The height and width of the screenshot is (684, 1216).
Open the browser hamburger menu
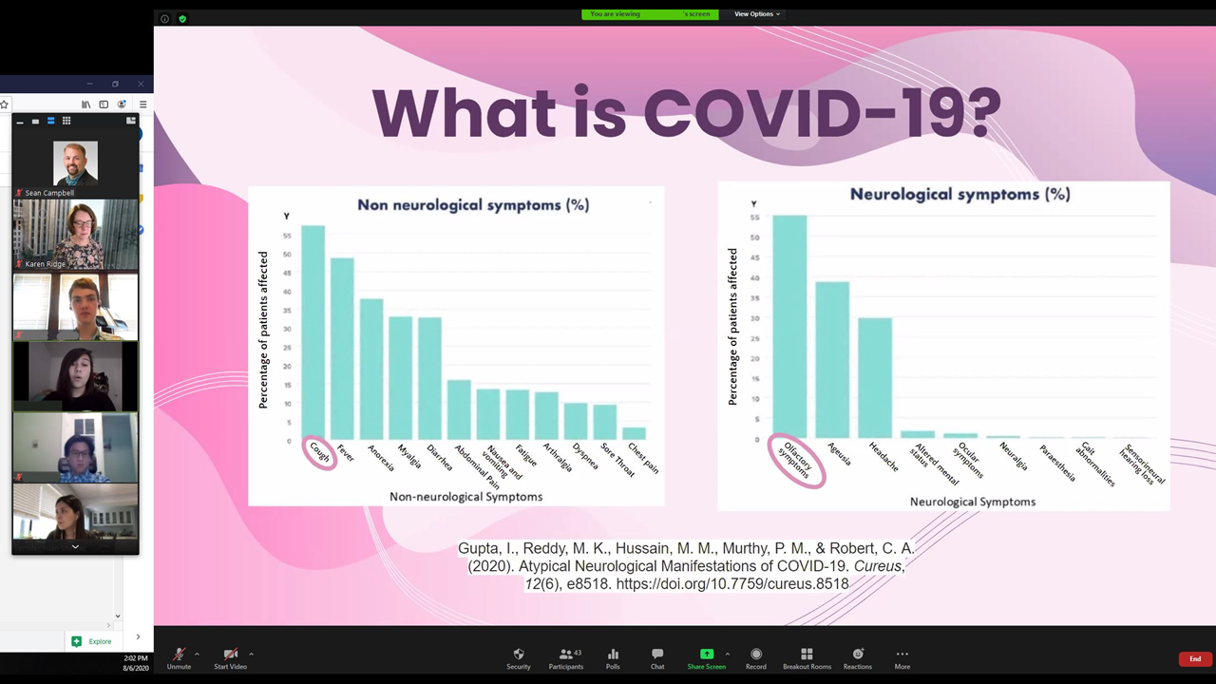coord(142,104)
